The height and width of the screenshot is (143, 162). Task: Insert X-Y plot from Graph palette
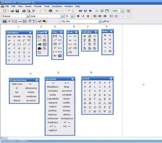(40, 36)
